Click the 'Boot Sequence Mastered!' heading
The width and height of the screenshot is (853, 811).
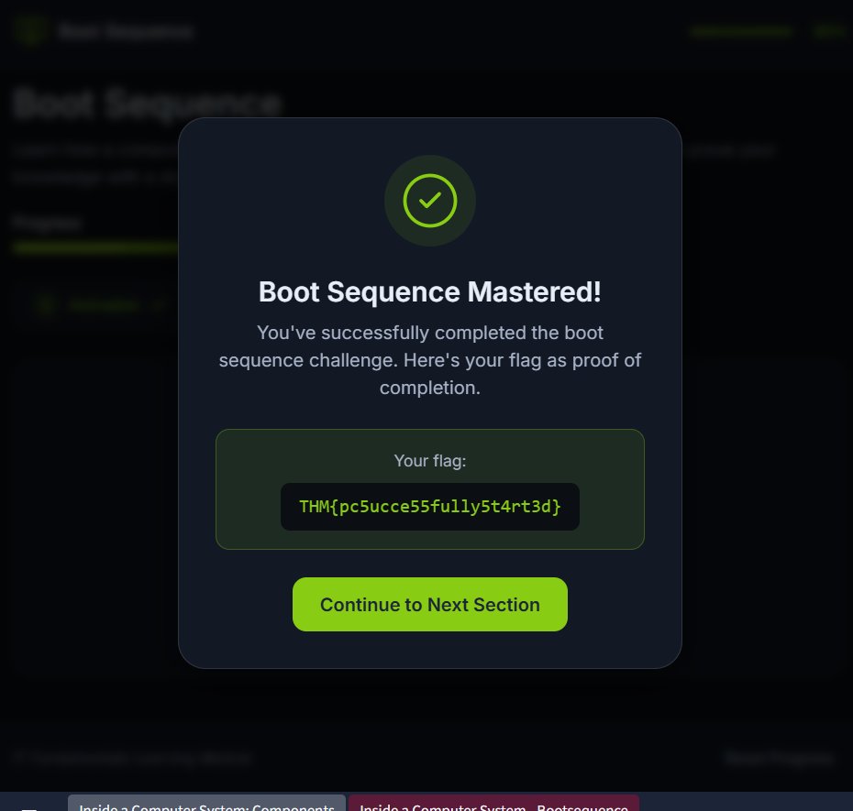[x=430, y=292]
